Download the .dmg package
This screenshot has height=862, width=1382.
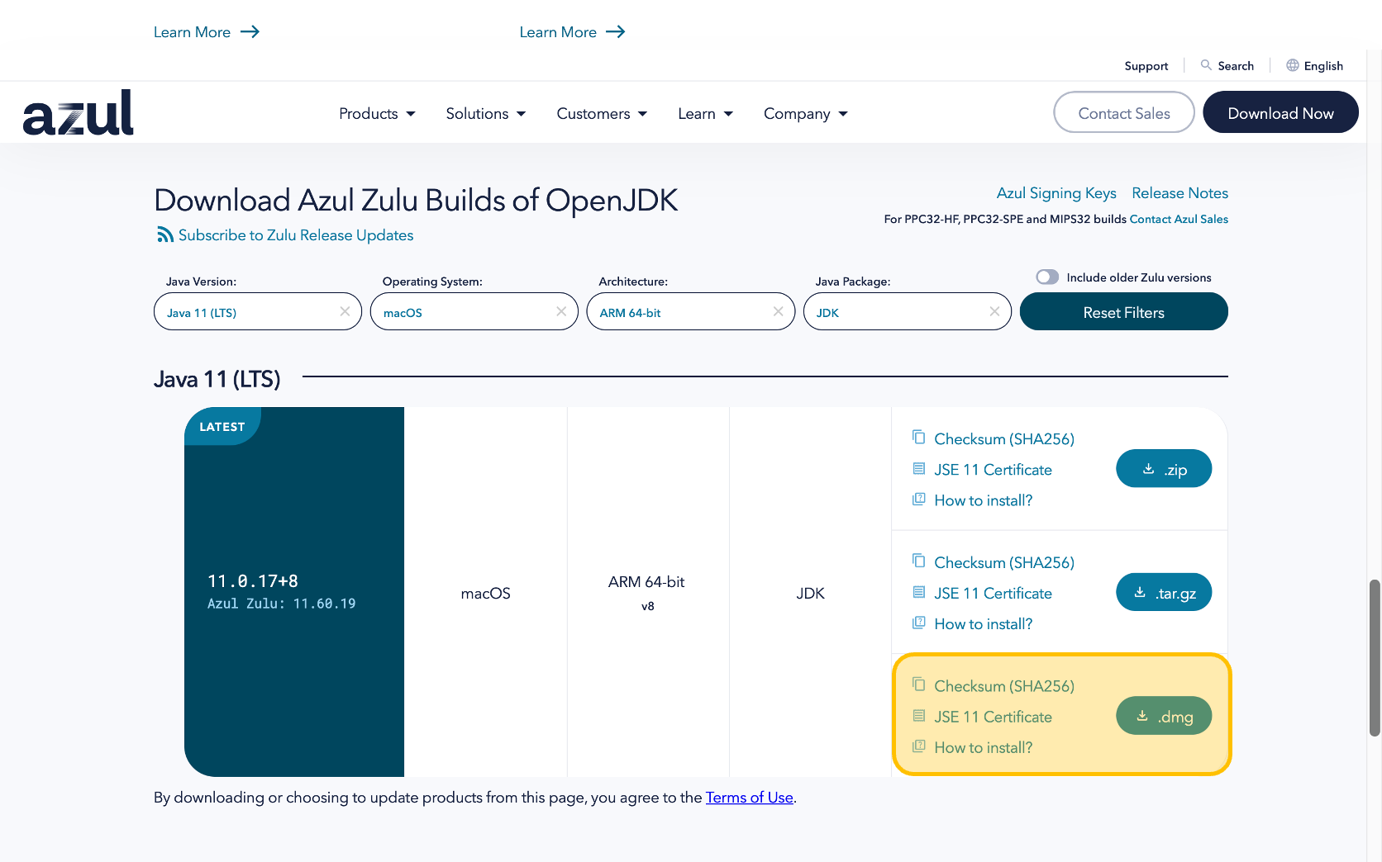tap(1164, 716)
